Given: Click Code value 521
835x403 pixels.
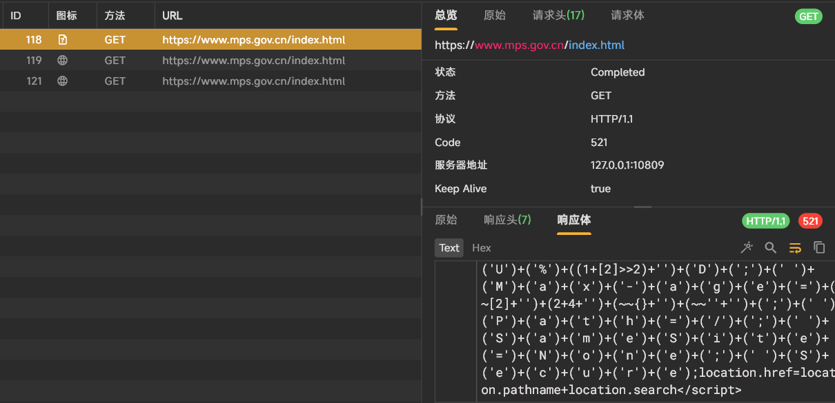Looking at the screenshot, I should (x=599, y=143).
